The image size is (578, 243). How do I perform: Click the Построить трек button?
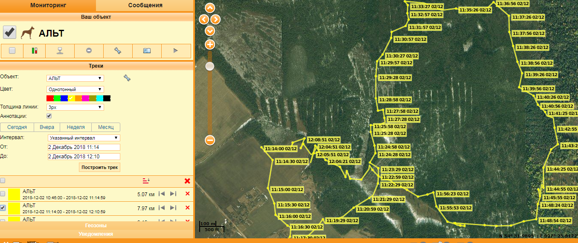pos(100,167)
